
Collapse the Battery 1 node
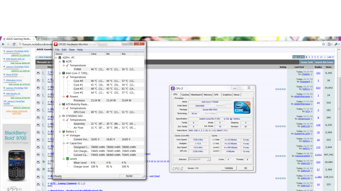(x=60, y=131)
